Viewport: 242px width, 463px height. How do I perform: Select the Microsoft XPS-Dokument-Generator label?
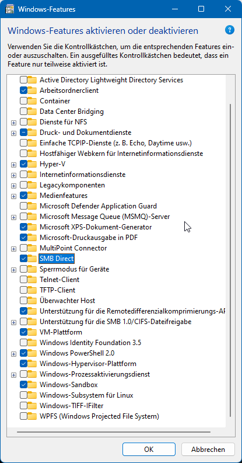(x=96, y=227)
